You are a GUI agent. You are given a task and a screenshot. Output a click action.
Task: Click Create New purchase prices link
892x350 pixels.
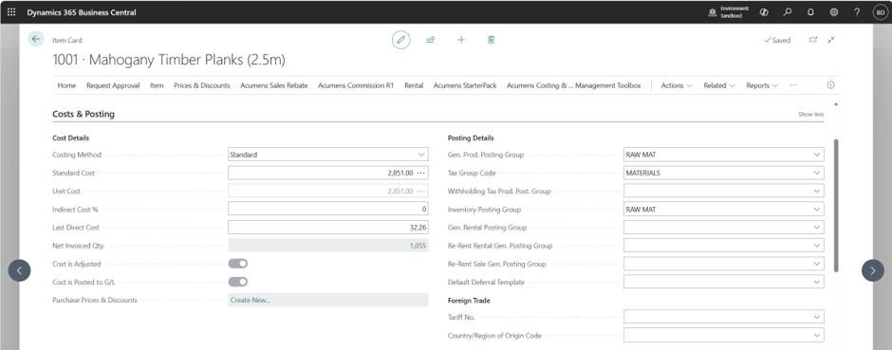pos(251,300)
